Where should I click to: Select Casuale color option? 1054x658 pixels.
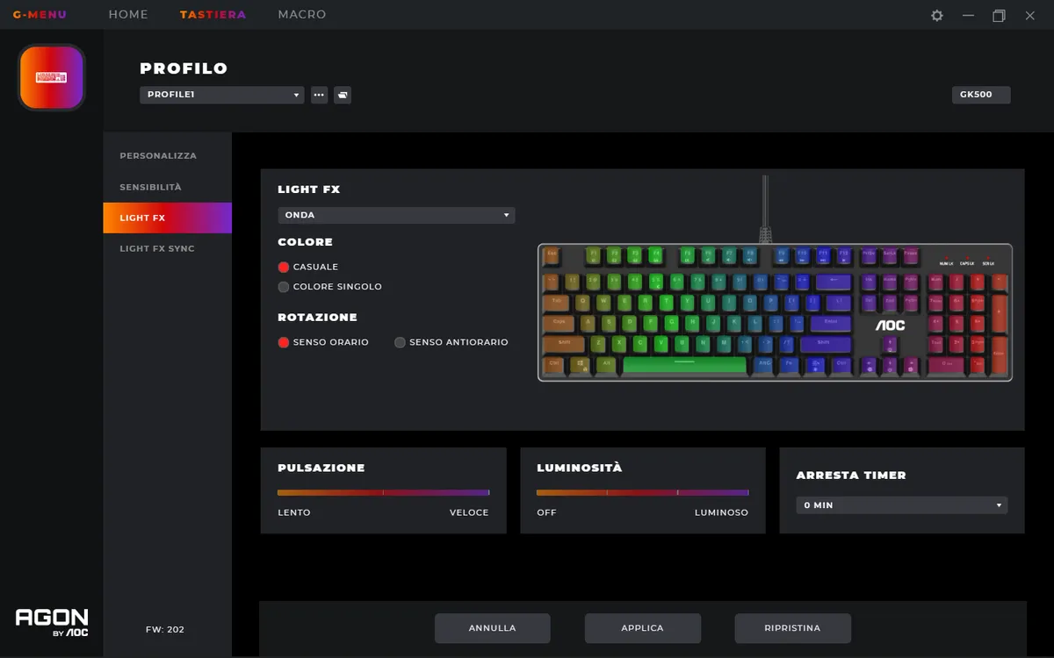[308, 267]
